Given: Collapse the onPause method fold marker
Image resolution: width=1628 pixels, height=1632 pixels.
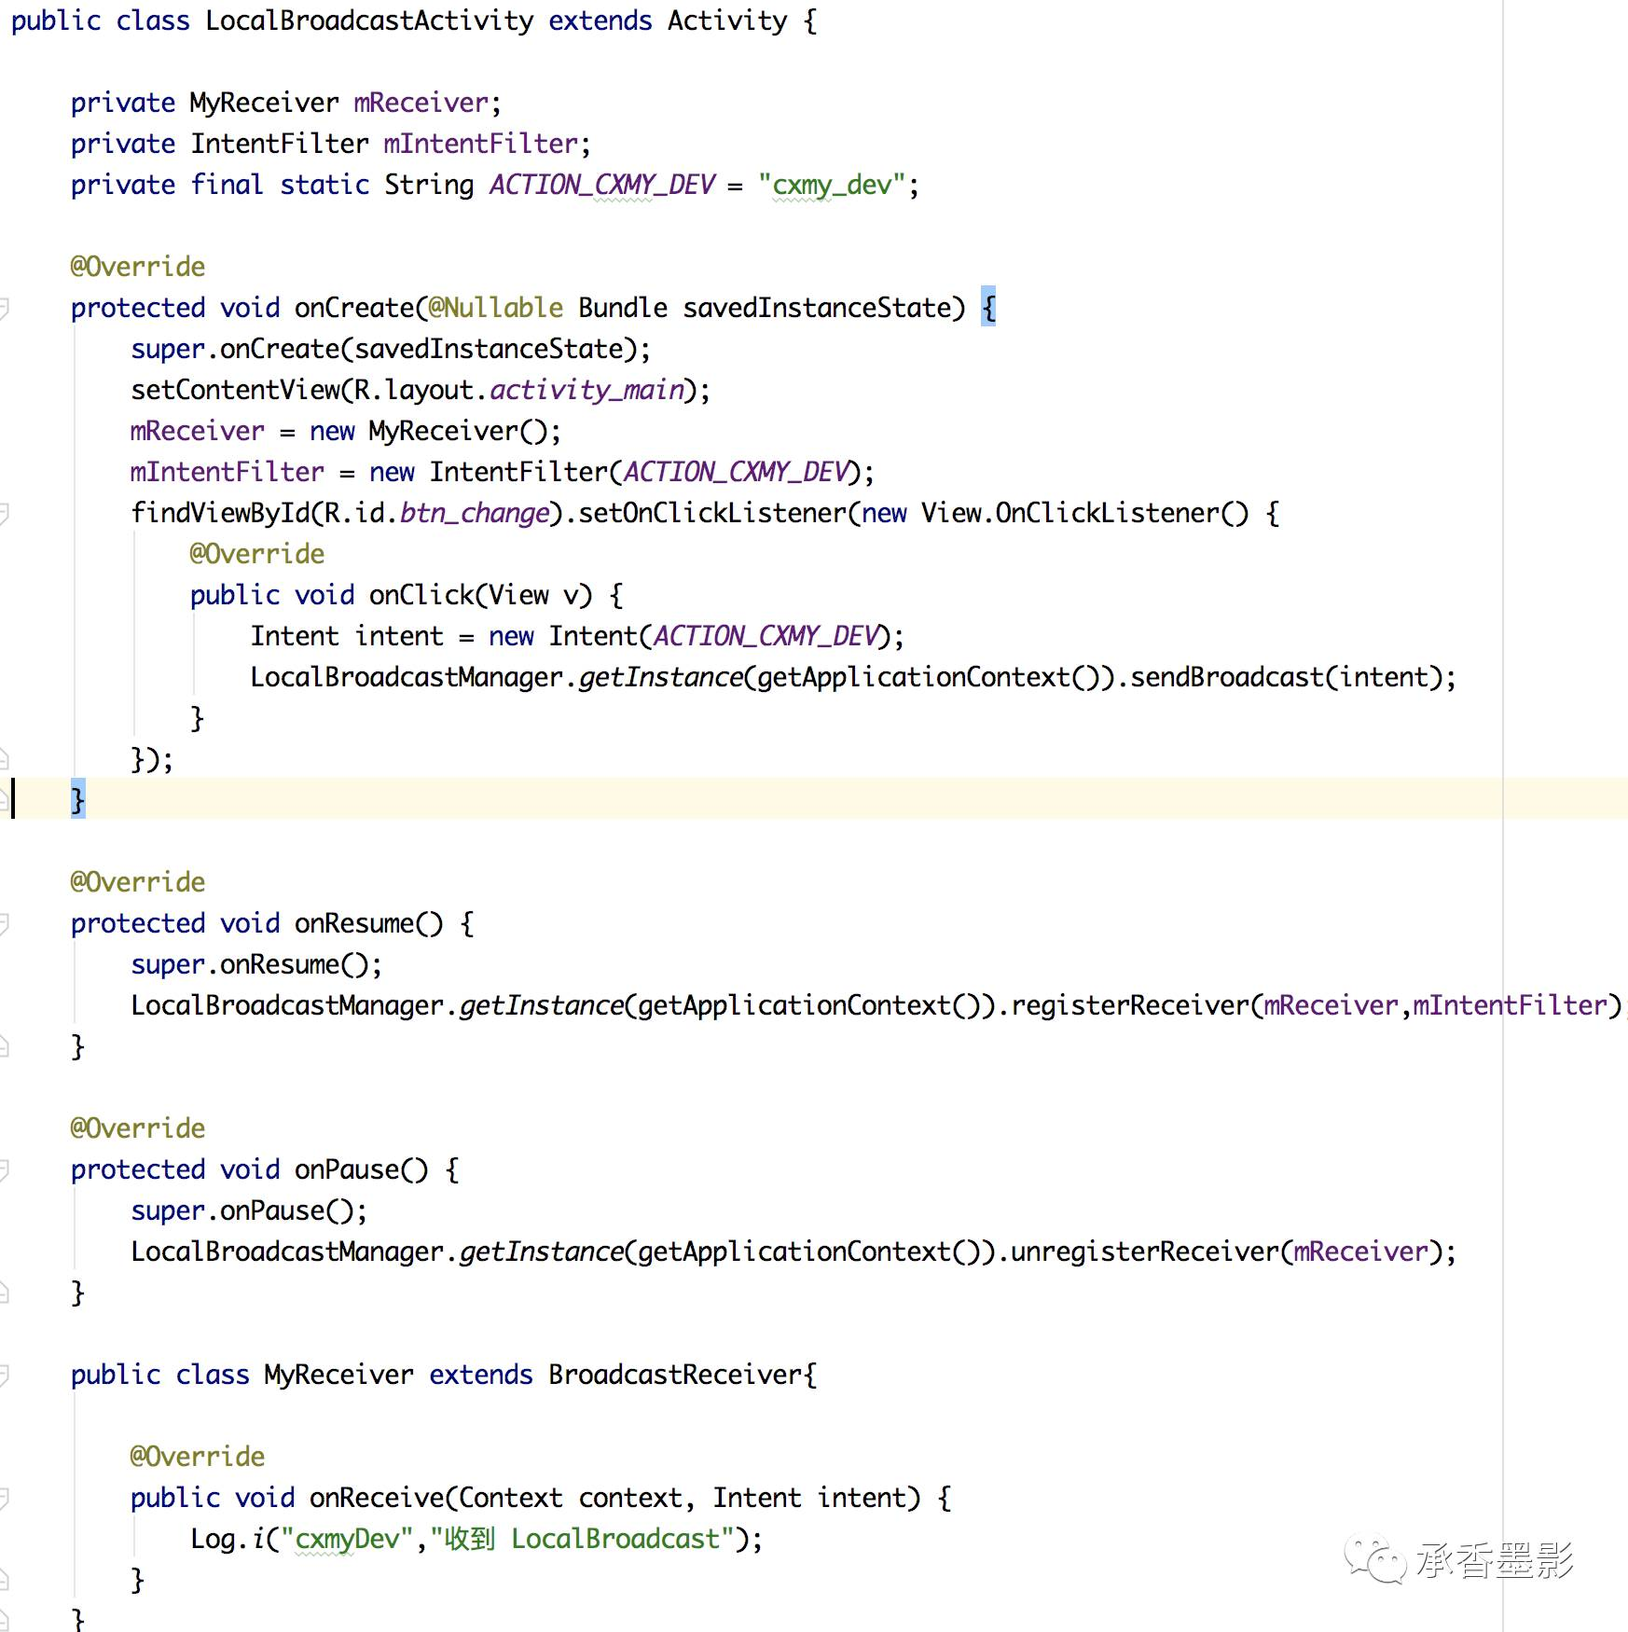Looking at the screenshot, I should (7, 1169).
